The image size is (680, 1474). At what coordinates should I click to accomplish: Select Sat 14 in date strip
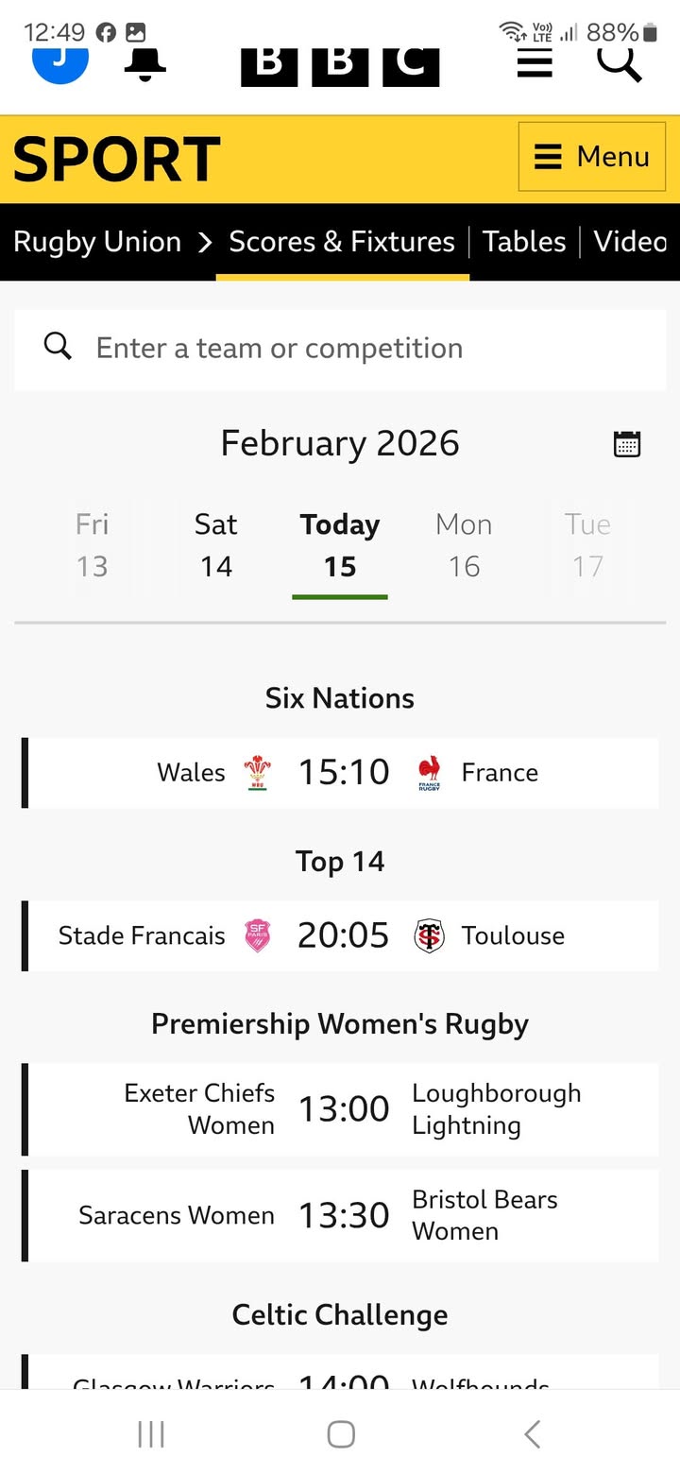[x=215, y=545]
